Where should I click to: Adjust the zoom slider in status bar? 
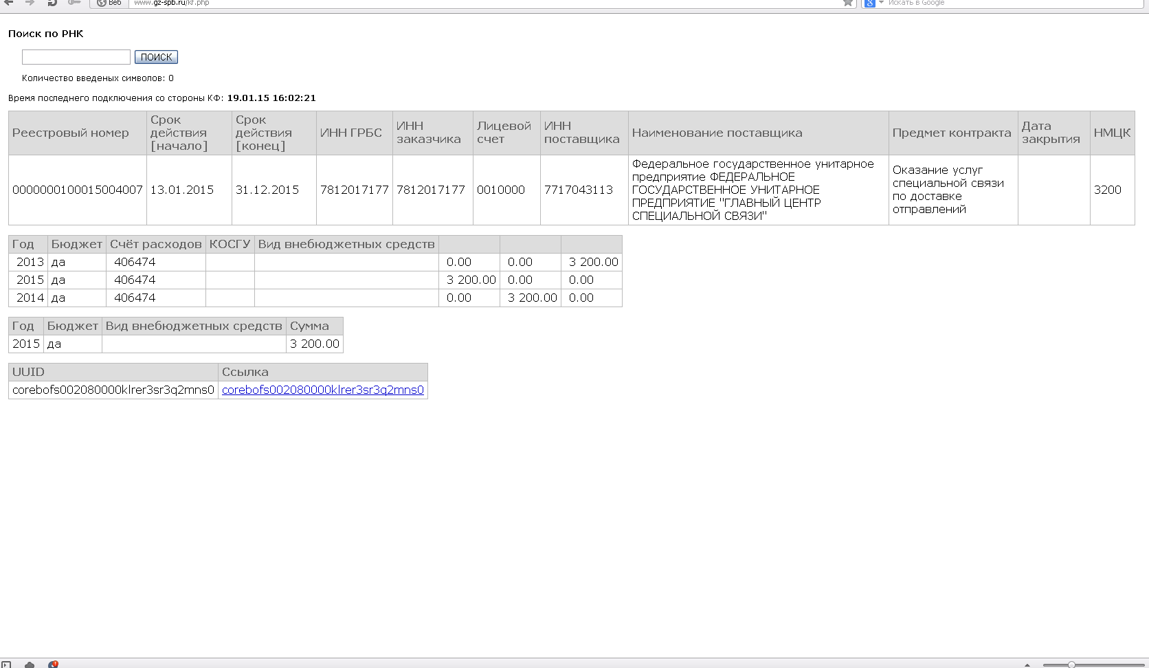pos(1093,665)
